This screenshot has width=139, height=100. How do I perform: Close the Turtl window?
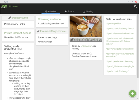pos(136,2)
